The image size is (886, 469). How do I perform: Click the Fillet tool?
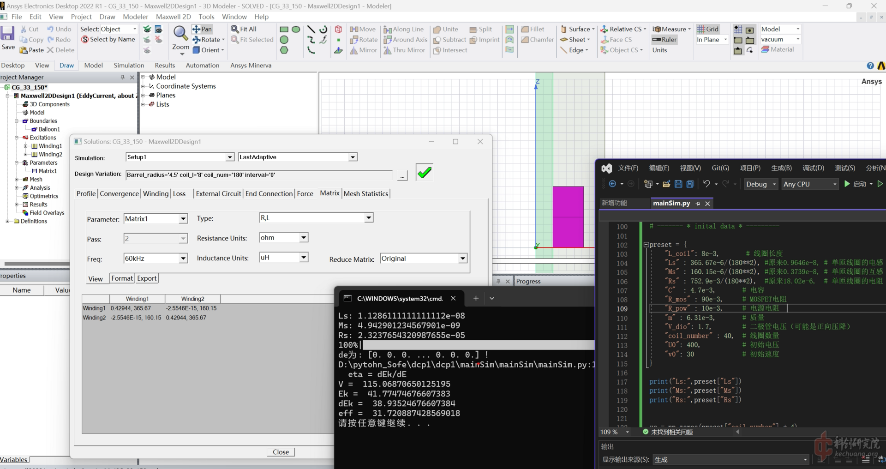533,29
